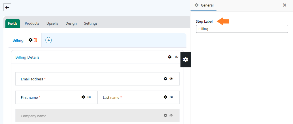
Task: Open Billing step settings gear
Action: click(x=30, y=40)
